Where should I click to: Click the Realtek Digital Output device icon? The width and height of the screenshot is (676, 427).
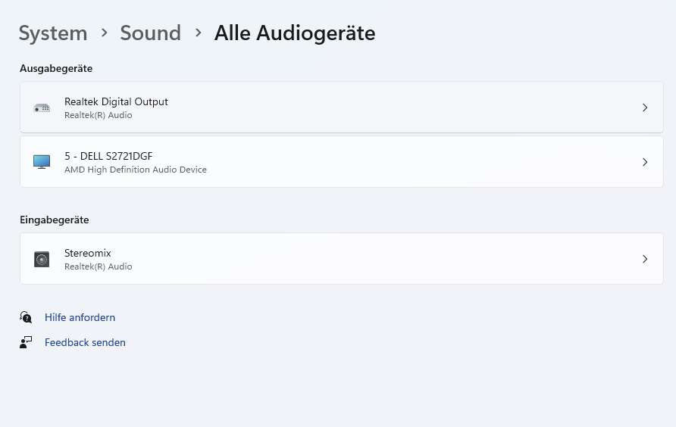(42, 108)
